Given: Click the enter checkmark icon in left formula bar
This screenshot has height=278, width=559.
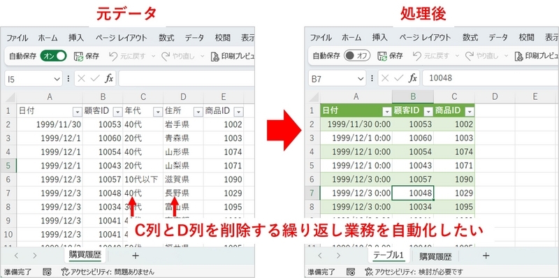Looking at the screenshot, I should tap(94, 79).
